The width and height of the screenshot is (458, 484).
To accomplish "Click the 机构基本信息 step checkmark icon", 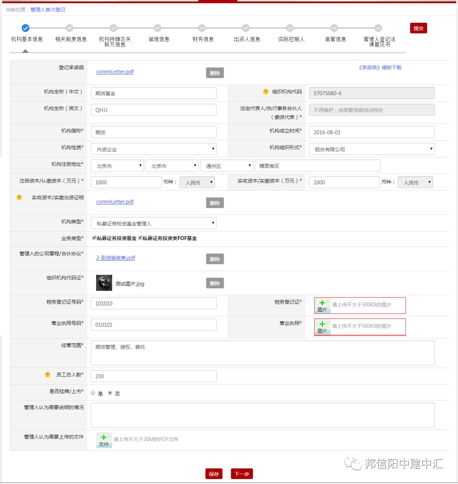I will point(25,28).
